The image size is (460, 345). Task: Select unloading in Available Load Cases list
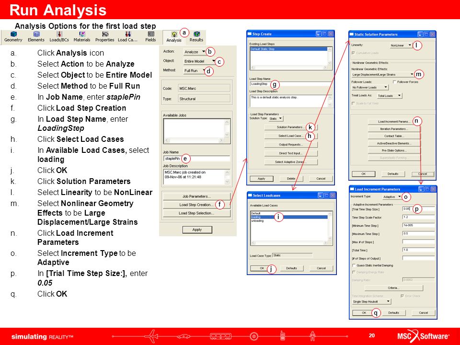click(x=289, y=221)
